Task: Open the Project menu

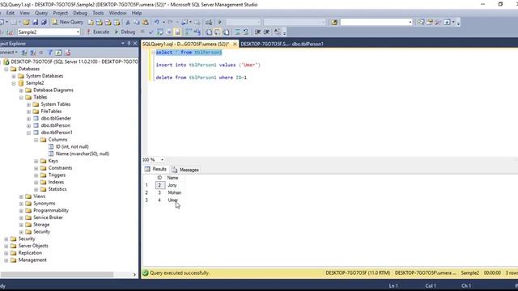Action: [61, 13]
